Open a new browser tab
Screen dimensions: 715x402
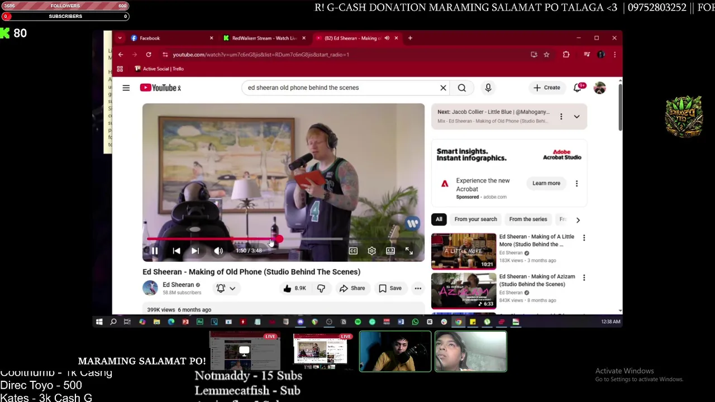click(x=410, y=38)
